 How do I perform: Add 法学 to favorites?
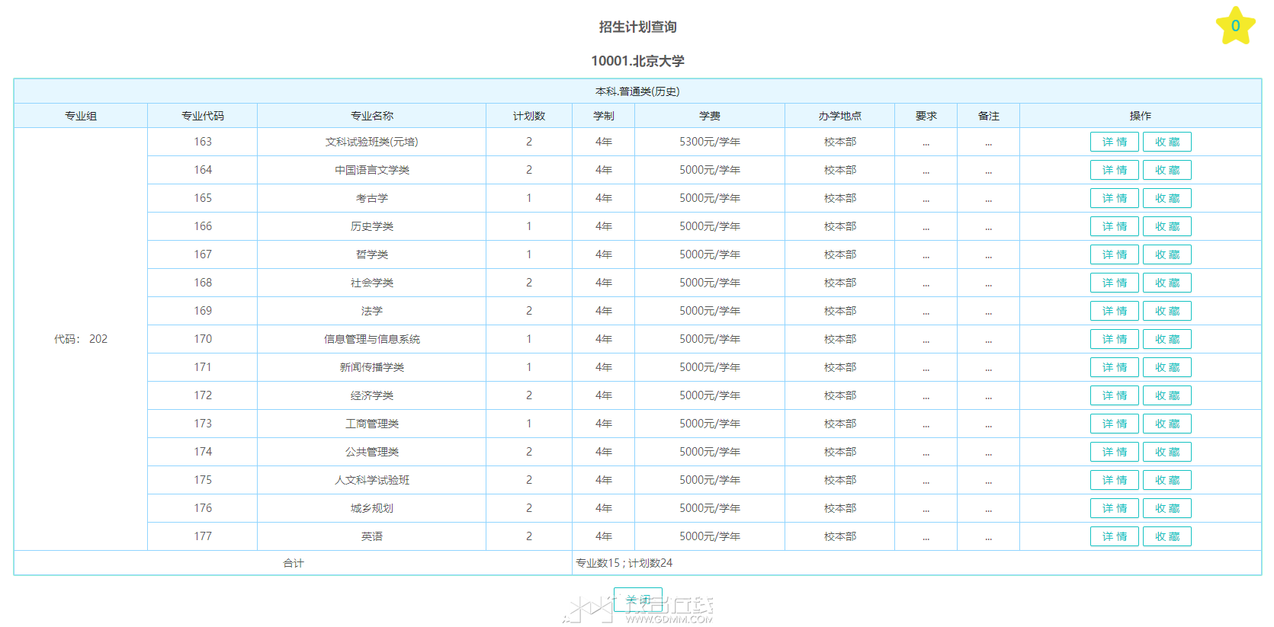(1166, 311)
